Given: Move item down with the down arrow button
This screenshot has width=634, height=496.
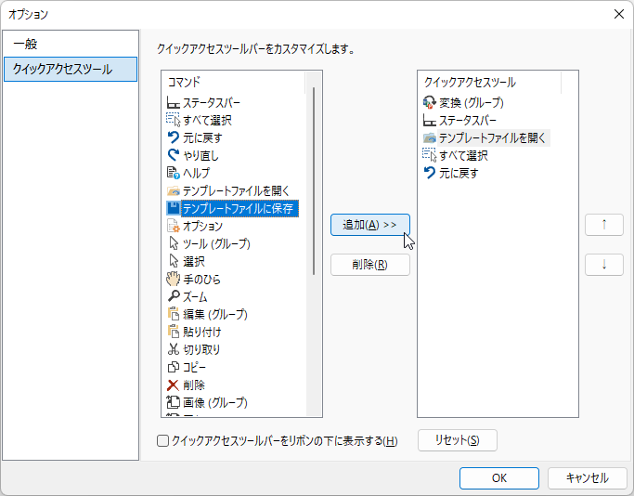Looking at the screenshot, I should (x=604, y=265).
